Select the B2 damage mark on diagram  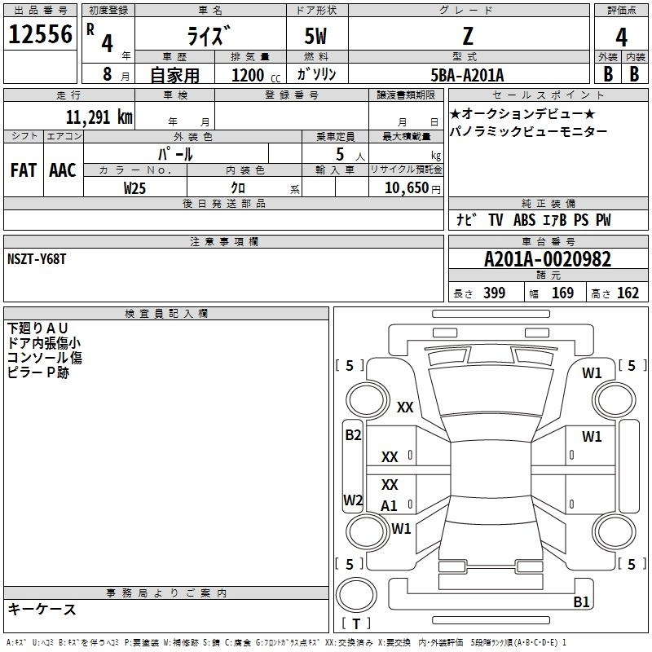click(353, 435)
